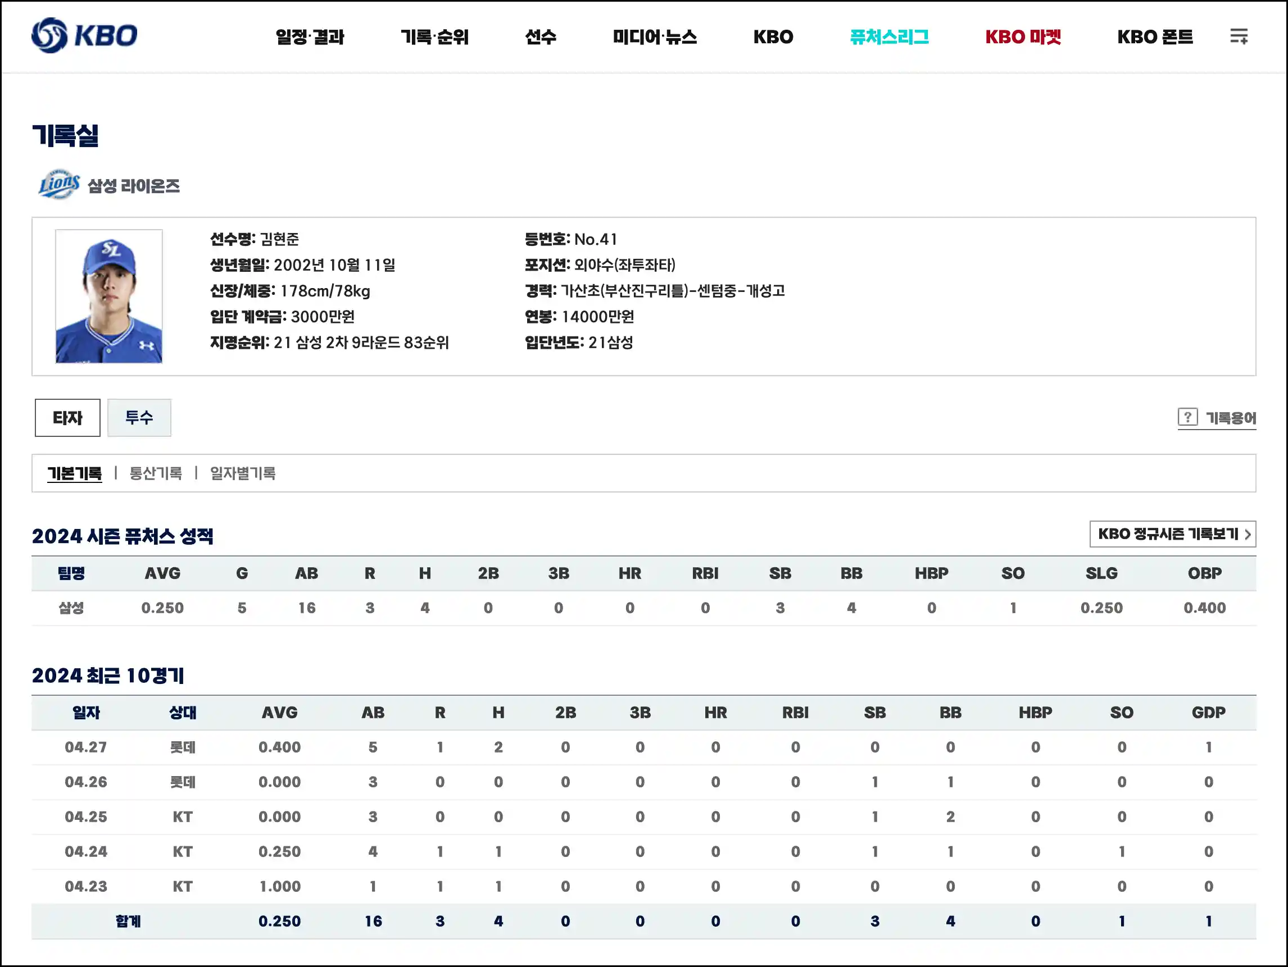Select the 기본기록 tab
1288x967 pixels.
click(x=74, y=473)
